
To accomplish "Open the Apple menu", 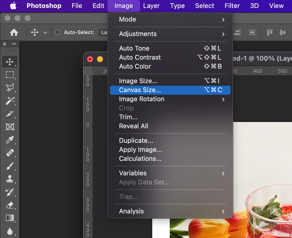I will 13,6.
